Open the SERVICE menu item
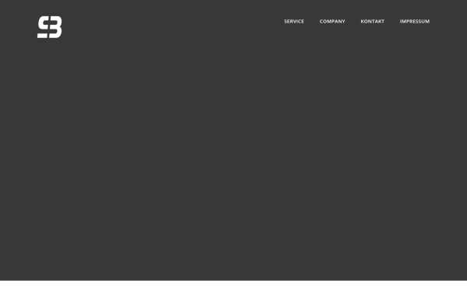The width and height of the screenshot is (467, 291). (x=294, y=22)
